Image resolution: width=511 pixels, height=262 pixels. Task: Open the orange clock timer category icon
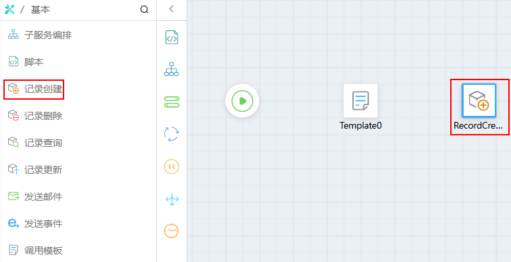(x=172, y=231)
